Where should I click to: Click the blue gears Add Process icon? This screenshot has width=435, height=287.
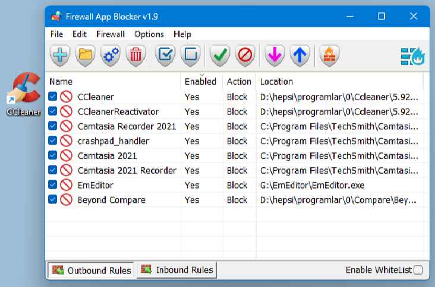point(111,56)
